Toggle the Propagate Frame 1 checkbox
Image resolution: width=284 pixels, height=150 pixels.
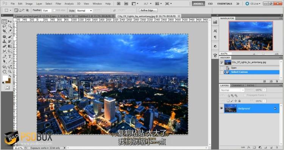[245, 95]
